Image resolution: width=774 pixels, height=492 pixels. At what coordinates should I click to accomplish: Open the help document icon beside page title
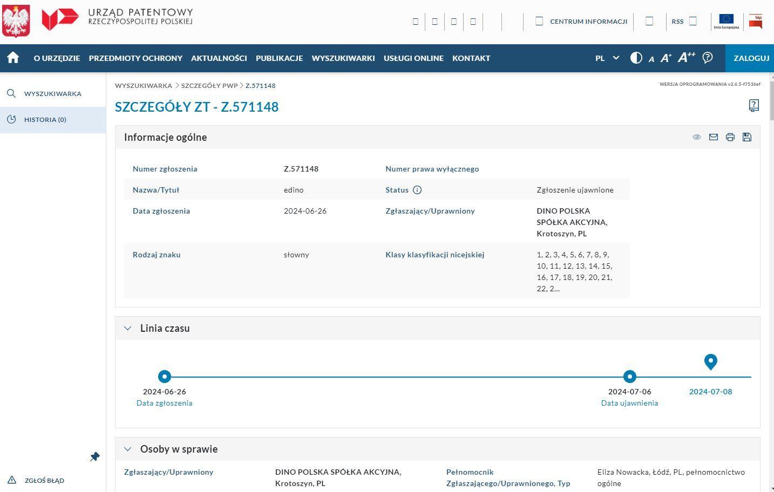click(x=754, y=106)
